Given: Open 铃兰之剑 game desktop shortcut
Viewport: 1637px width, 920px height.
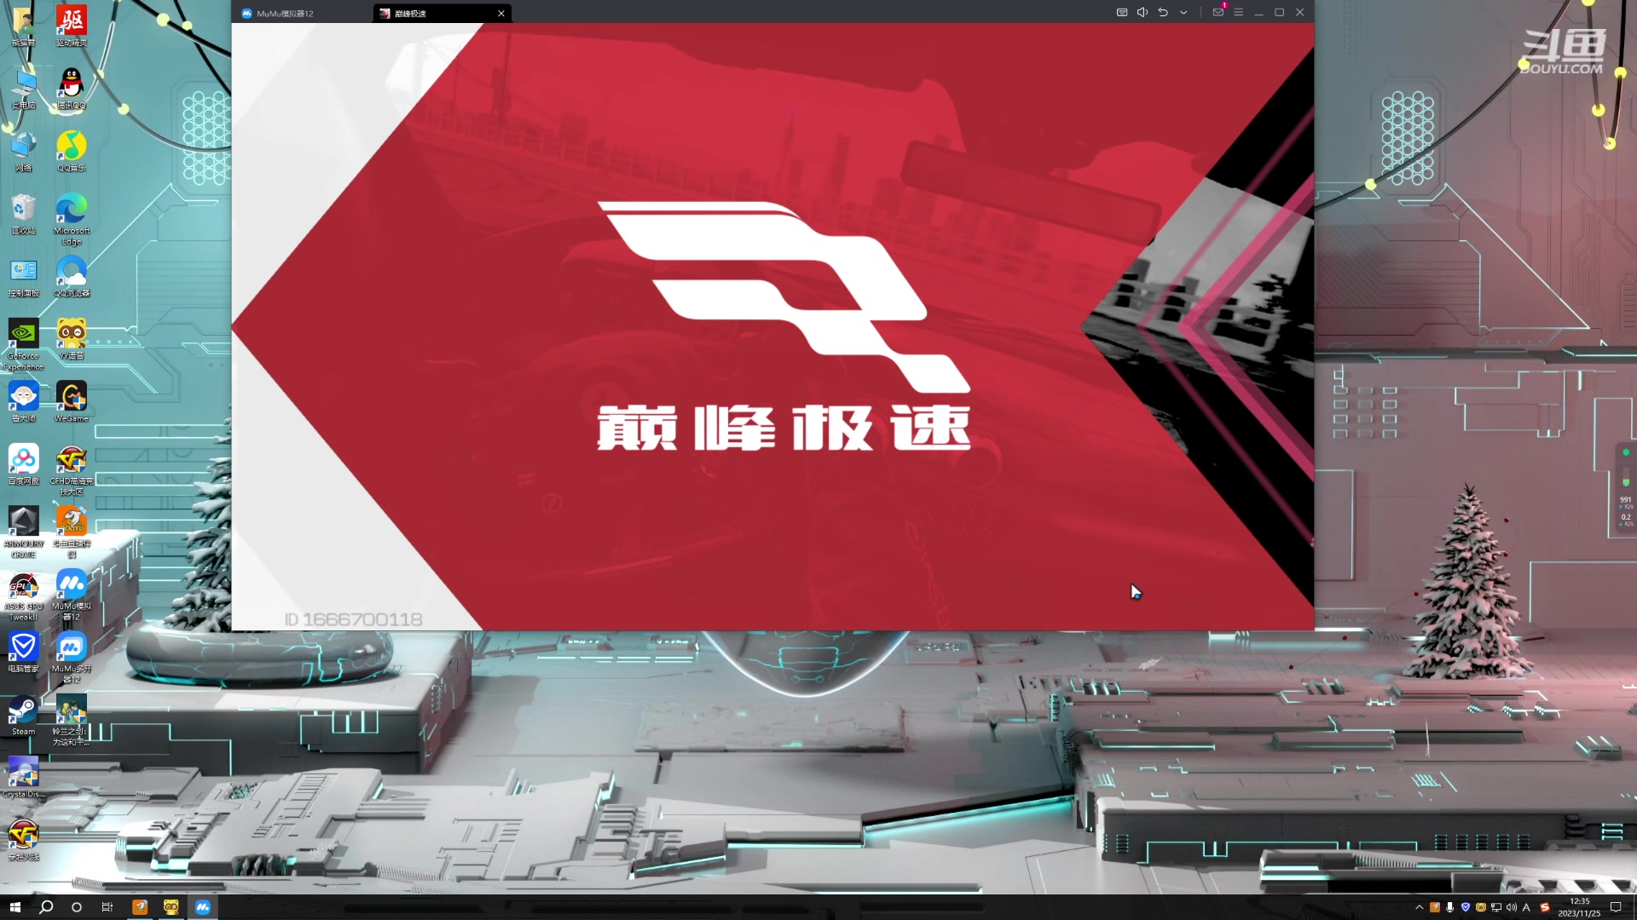Looking at the screenshot, I should coord(72,721).
